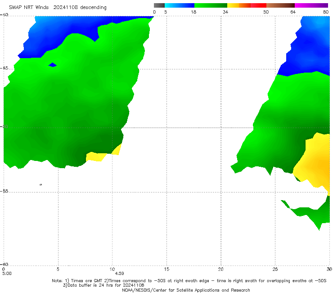The image size is (333, 293).
Task: Click the latitude label '-45'
Action: tap(4, 68)
